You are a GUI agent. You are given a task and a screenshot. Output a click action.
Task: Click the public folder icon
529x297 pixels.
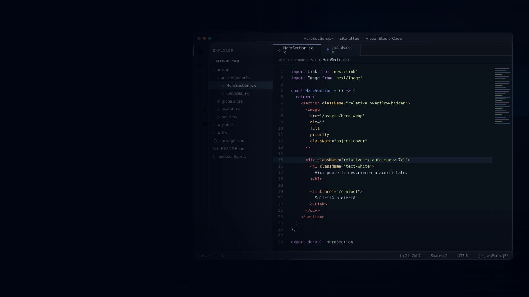(219, 125)
